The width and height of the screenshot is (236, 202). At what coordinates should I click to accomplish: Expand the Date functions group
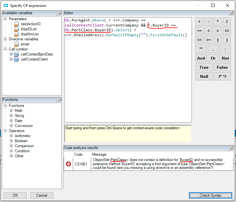(x=11, y=121)
